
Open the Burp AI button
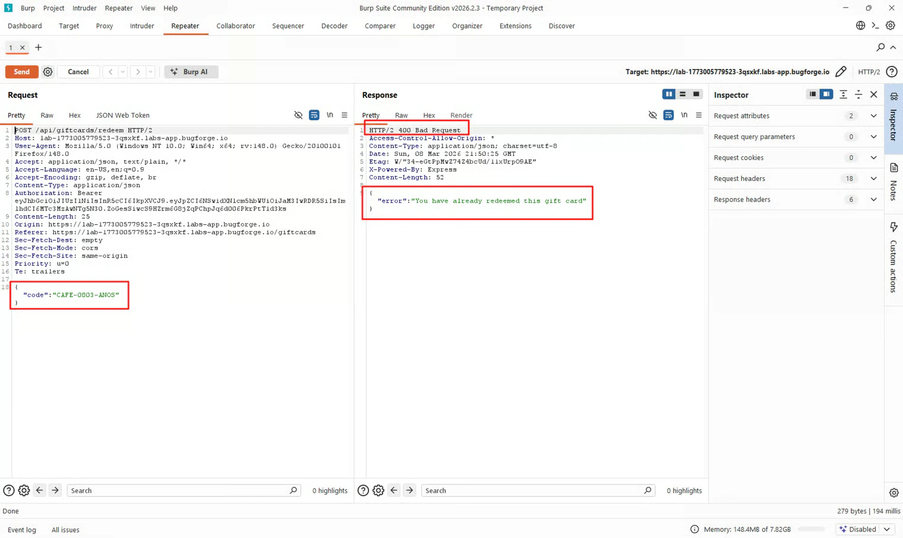[x=191, y=72]
